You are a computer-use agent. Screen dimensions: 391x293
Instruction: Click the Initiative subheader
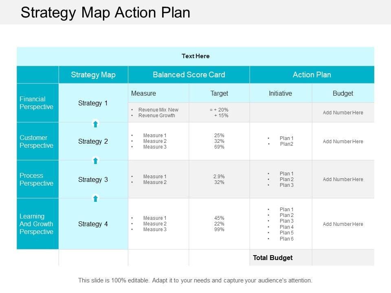point(280,93)
